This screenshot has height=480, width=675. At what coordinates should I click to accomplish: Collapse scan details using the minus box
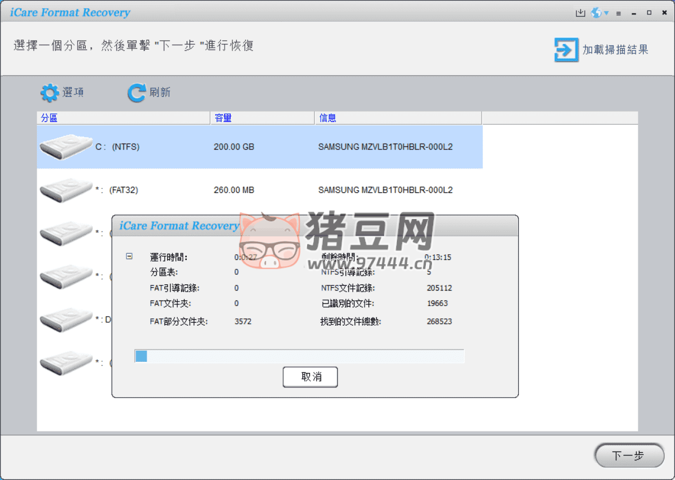tap(129, 256)
